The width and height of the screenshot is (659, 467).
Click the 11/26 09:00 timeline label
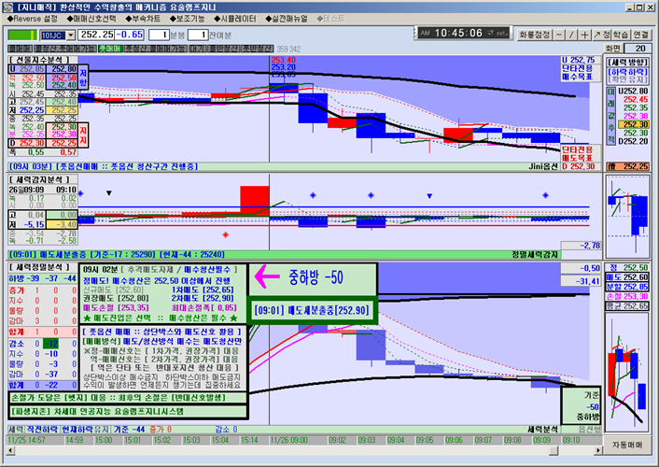click(289, 440)
